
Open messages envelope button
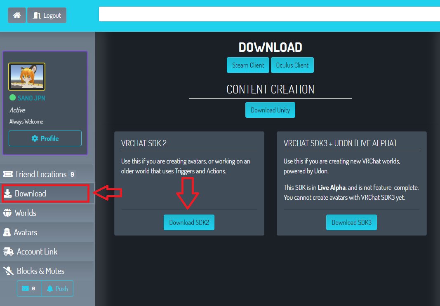(x=29, y=288)
